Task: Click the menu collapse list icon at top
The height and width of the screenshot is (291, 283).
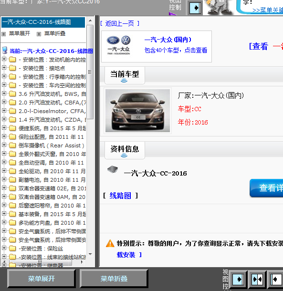Action: coord(39,34)
